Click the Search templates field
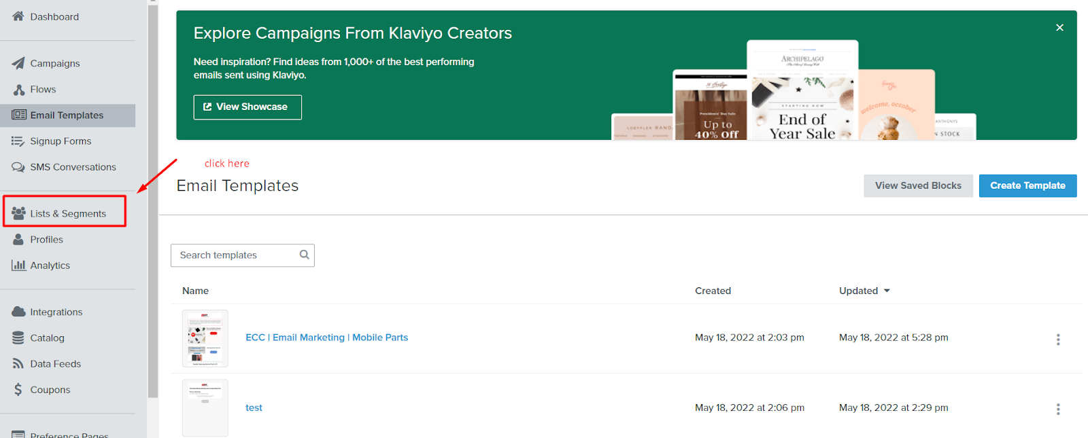The height and width of the screenshot is (438, 1088). (x=242, y=255)
